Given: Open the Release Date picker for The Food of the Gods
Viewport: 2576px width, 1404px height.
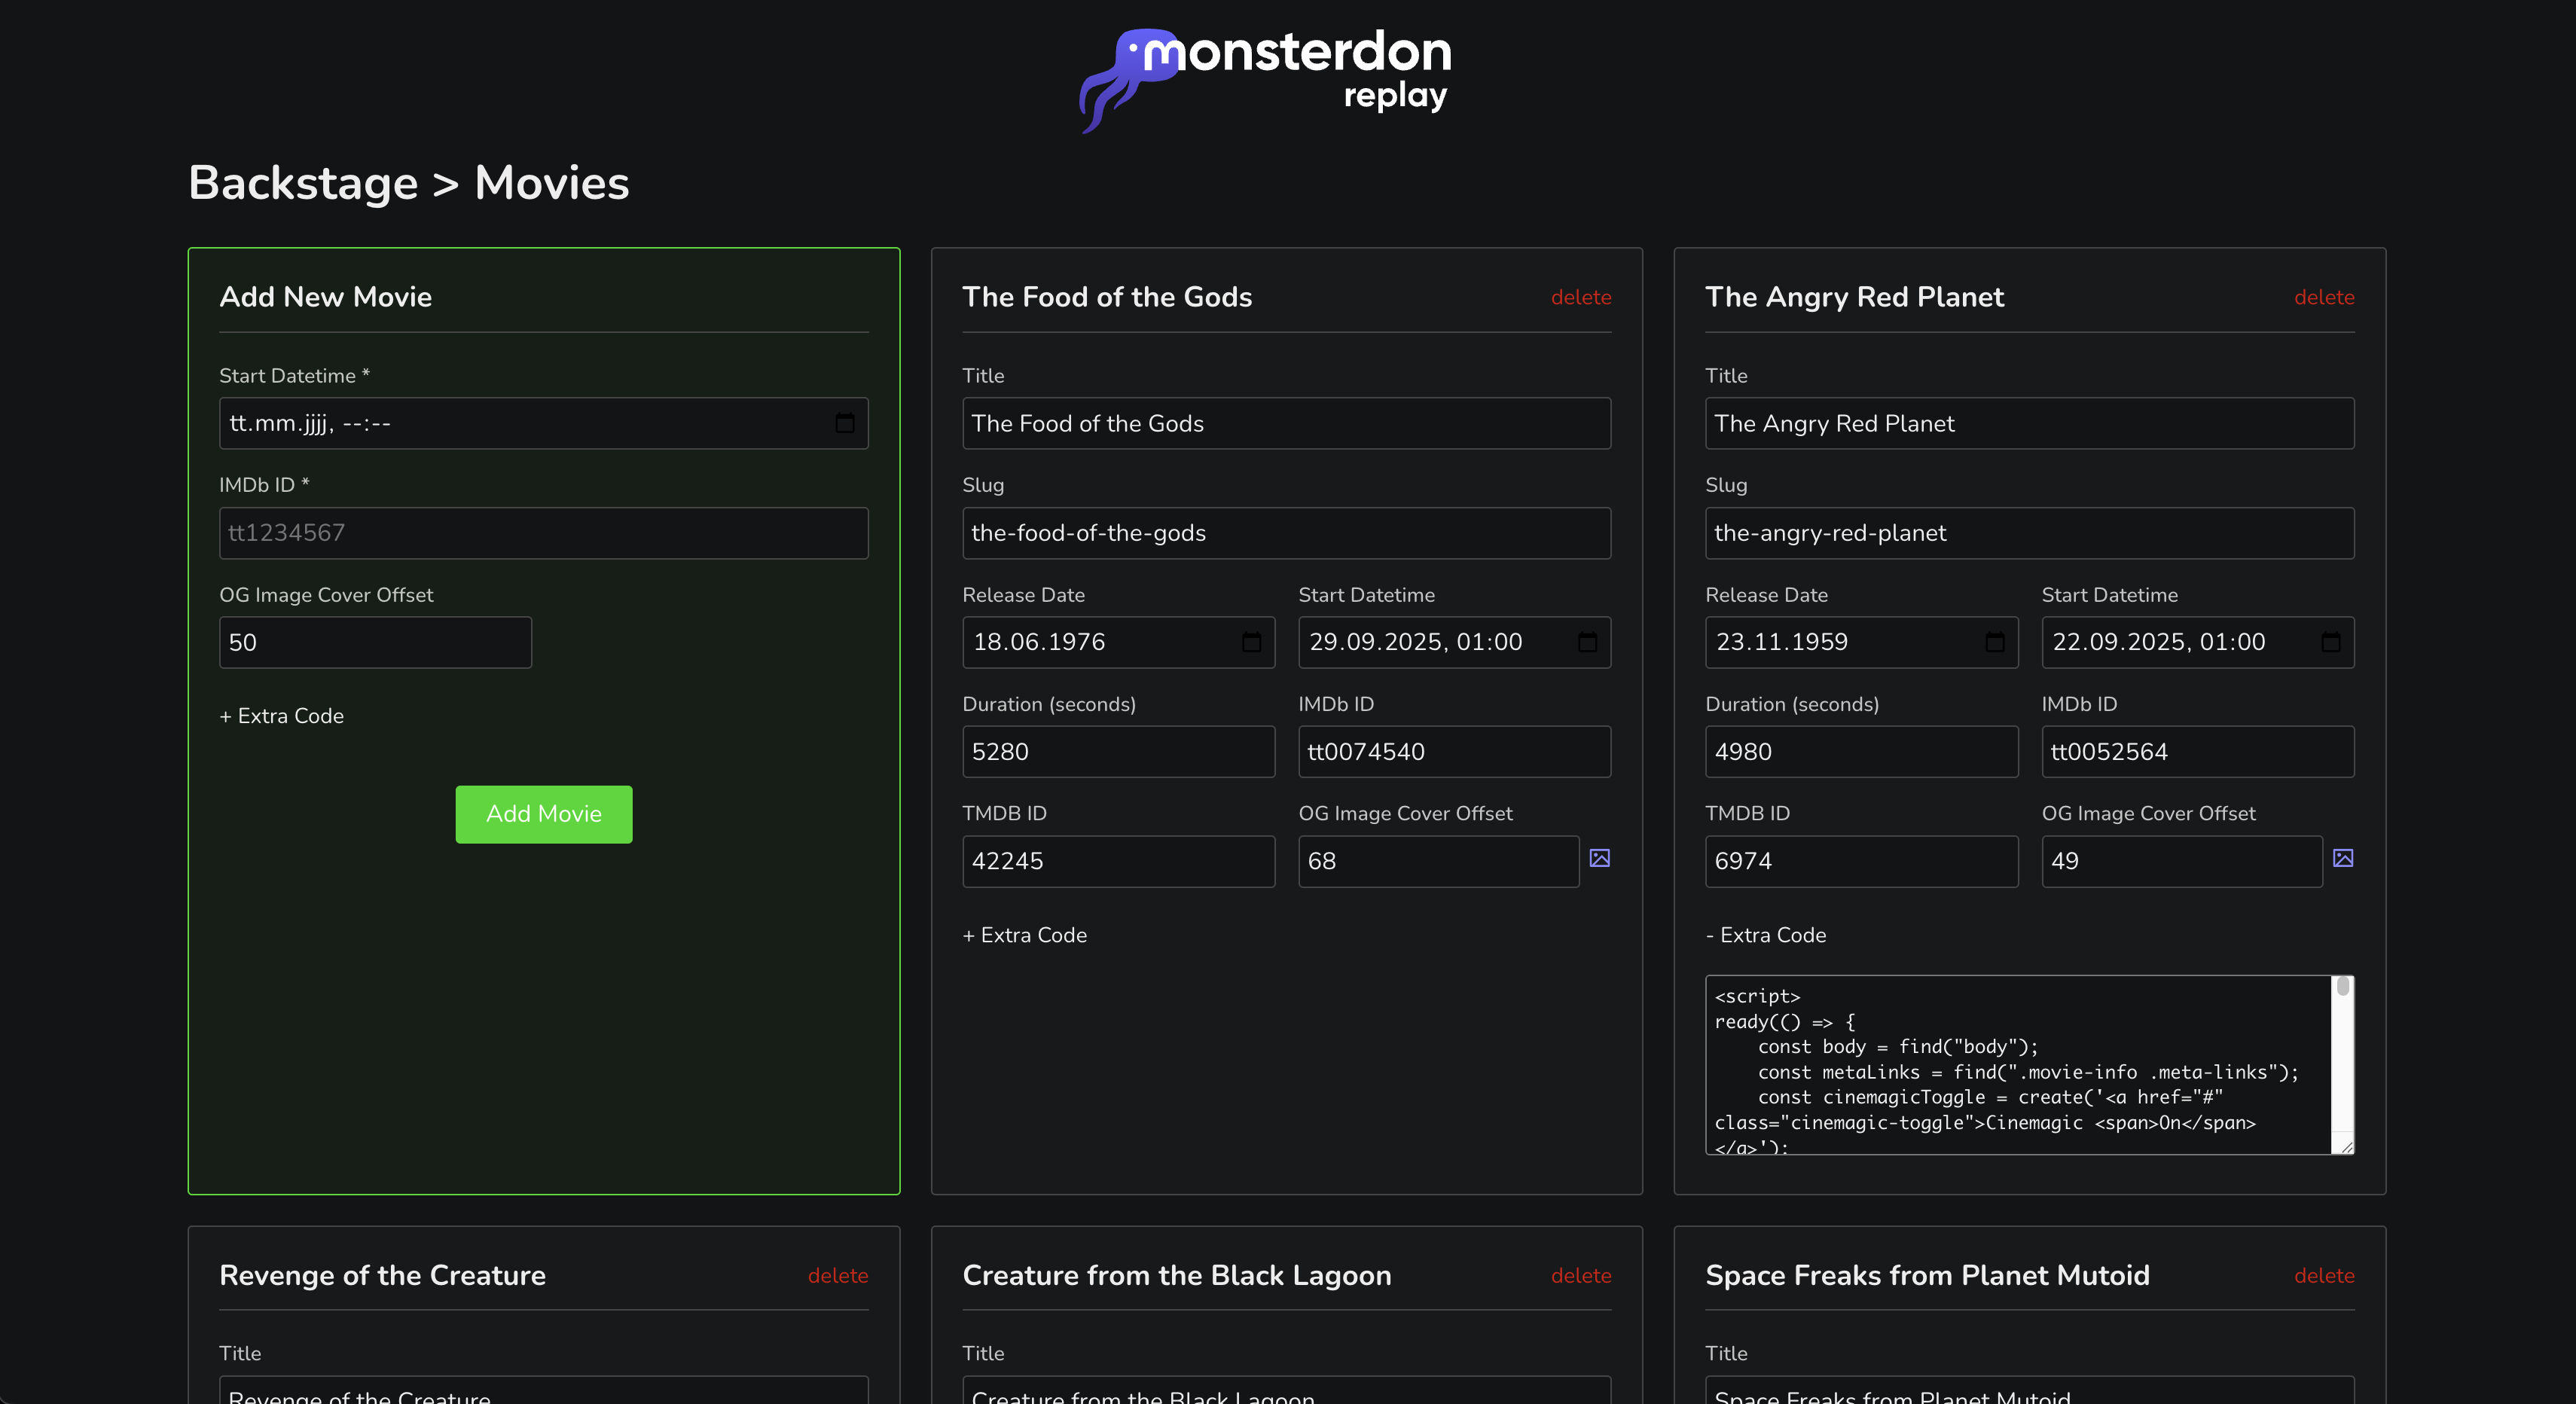Looking at the screenshot, I should 1253,642.
